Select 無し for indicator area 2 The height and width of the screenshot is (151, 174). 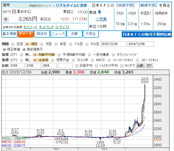pyautogui.click(x=21, y=60)
